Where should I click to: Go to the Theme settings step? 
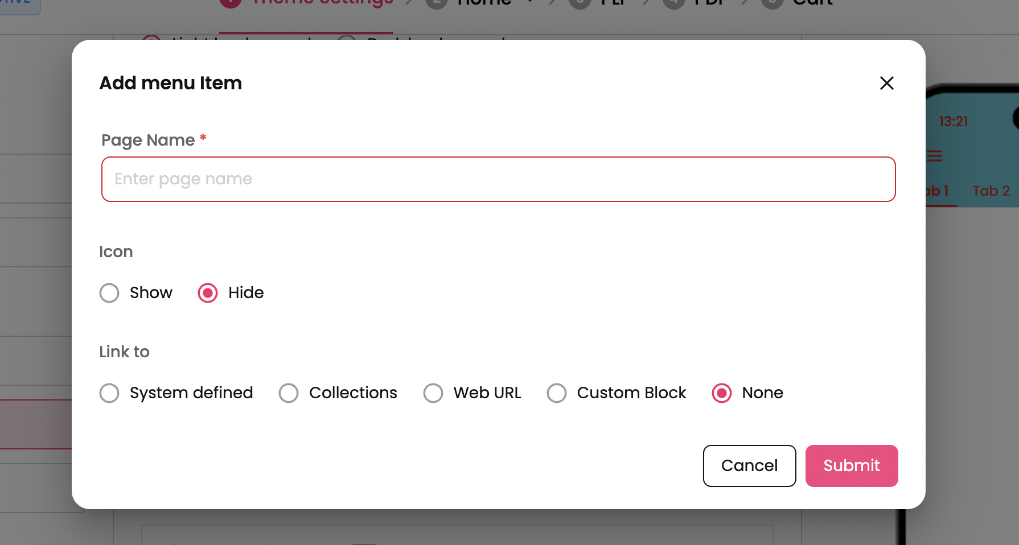(322, 3)
